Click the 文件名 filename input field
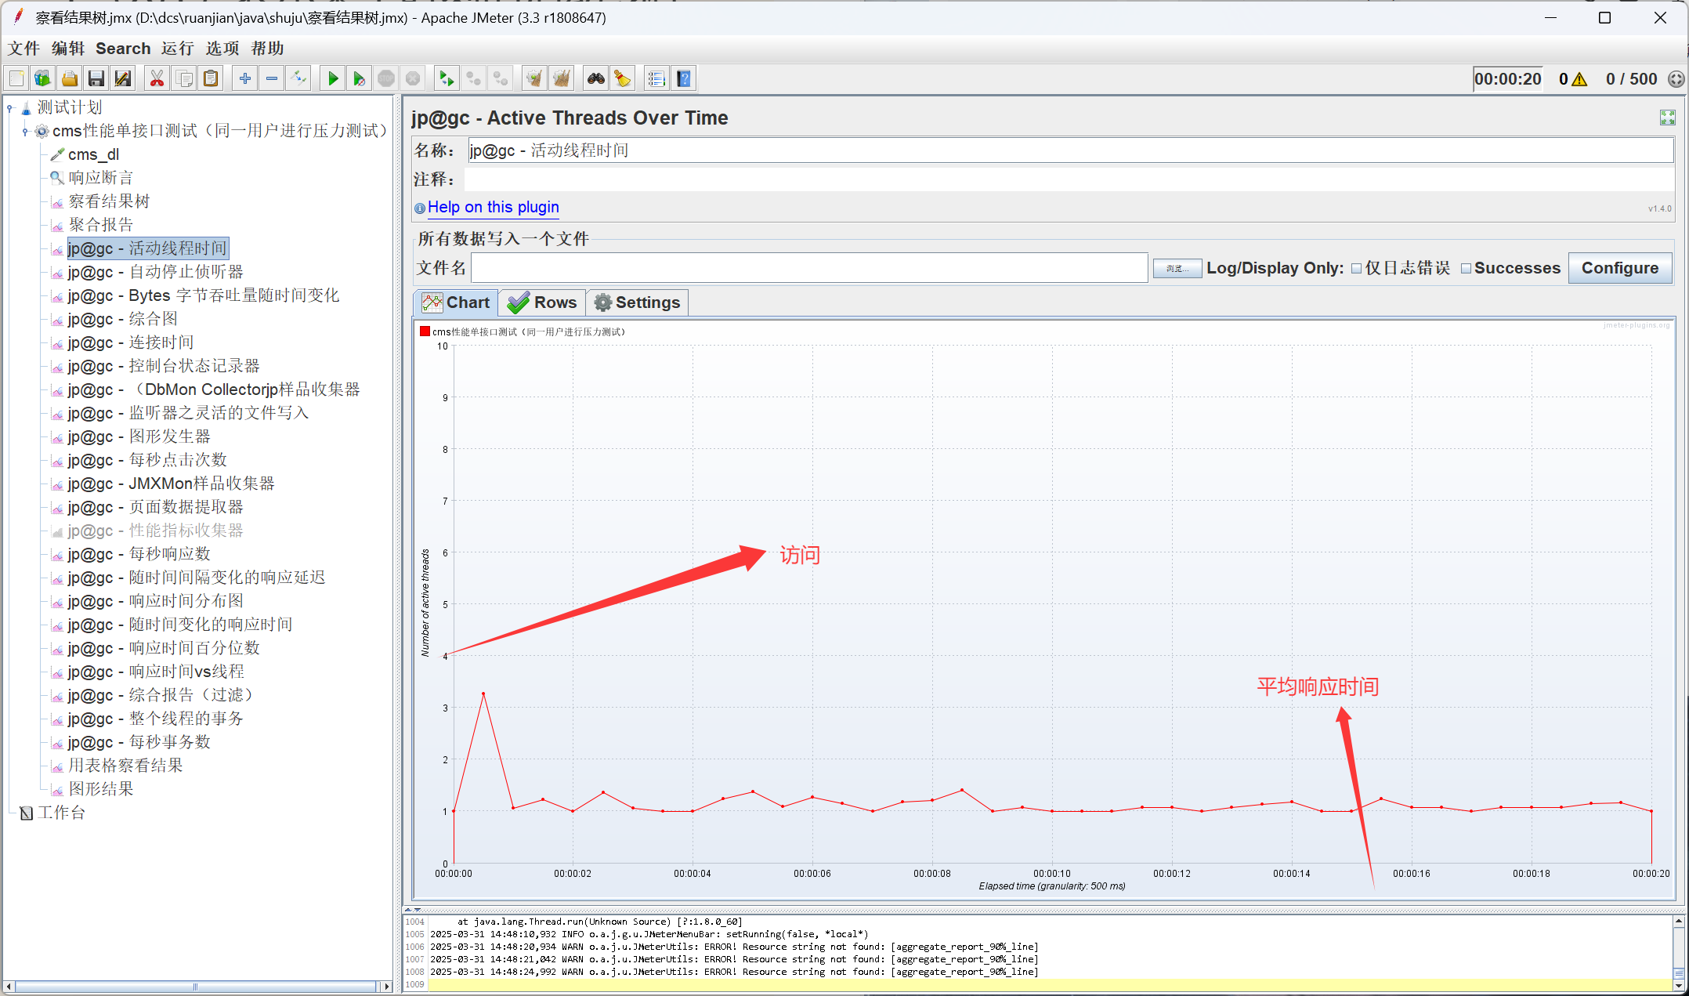This screenshot has height=996, width=1689. (x=808, y=268)
